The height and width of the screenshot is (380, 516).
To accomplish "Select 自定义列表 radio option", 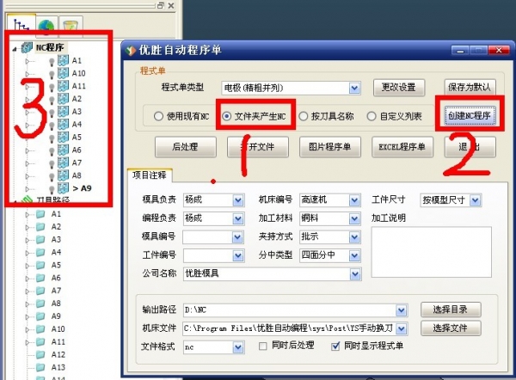I will pyautogui.click(x=372, y=116).
